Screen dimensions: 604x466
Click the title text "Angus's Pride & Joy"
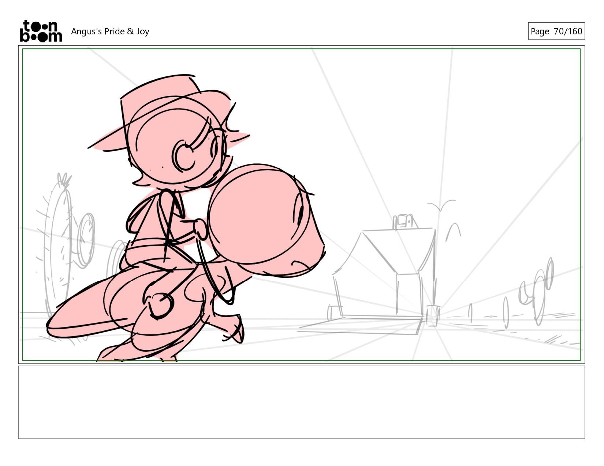pos(110,31)
